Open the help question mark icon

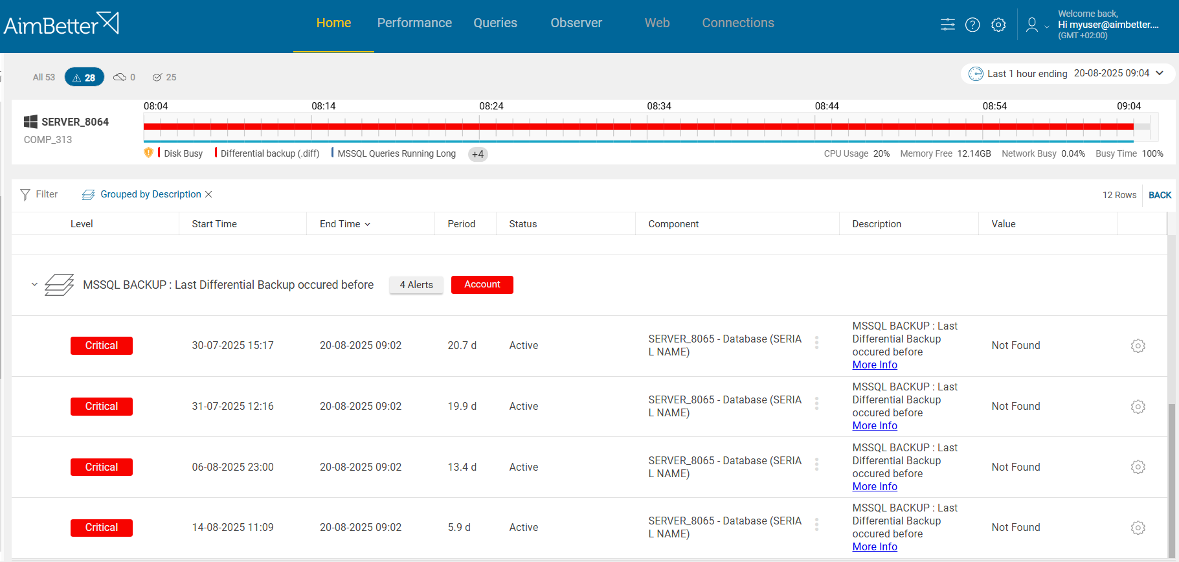(x=972, y=25)
